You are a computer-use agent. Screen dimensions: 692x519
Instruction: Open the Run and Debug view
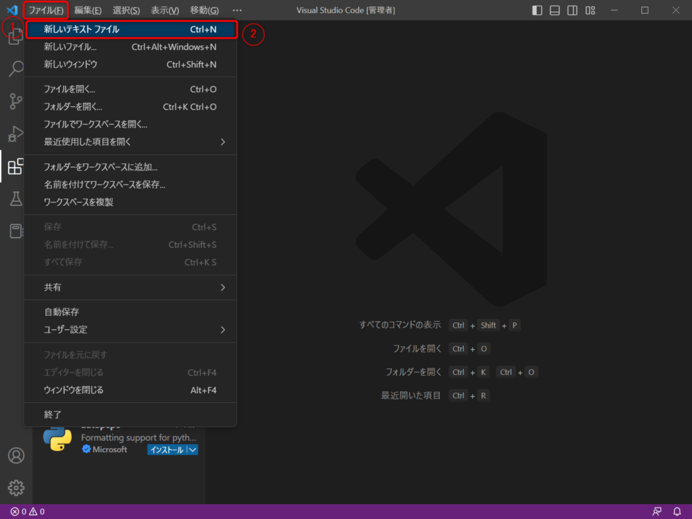point(16,134)
